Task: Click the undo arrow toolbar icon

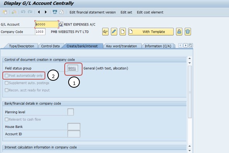Action: pyautogui.click(x=23, y=12)
